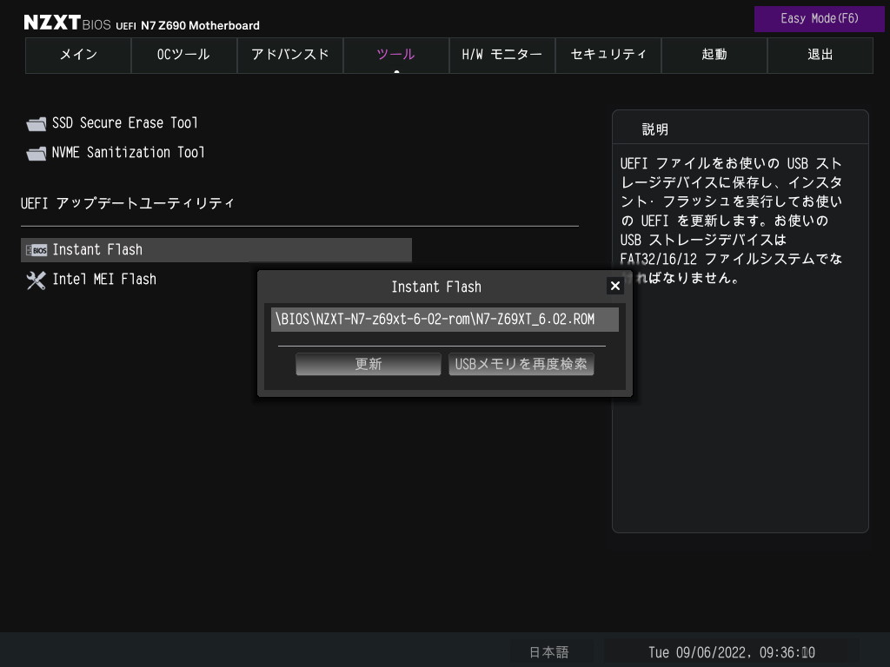This screenshot has height=667, width=890.
Task: Open the 起動 boot tab
Action: pyautogui.click(x=714, y=55)
